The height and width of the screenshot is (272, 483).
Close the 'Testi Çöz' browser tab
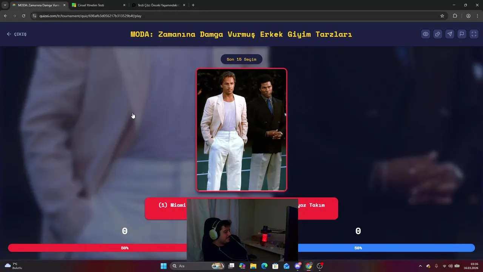pos(184,5)
